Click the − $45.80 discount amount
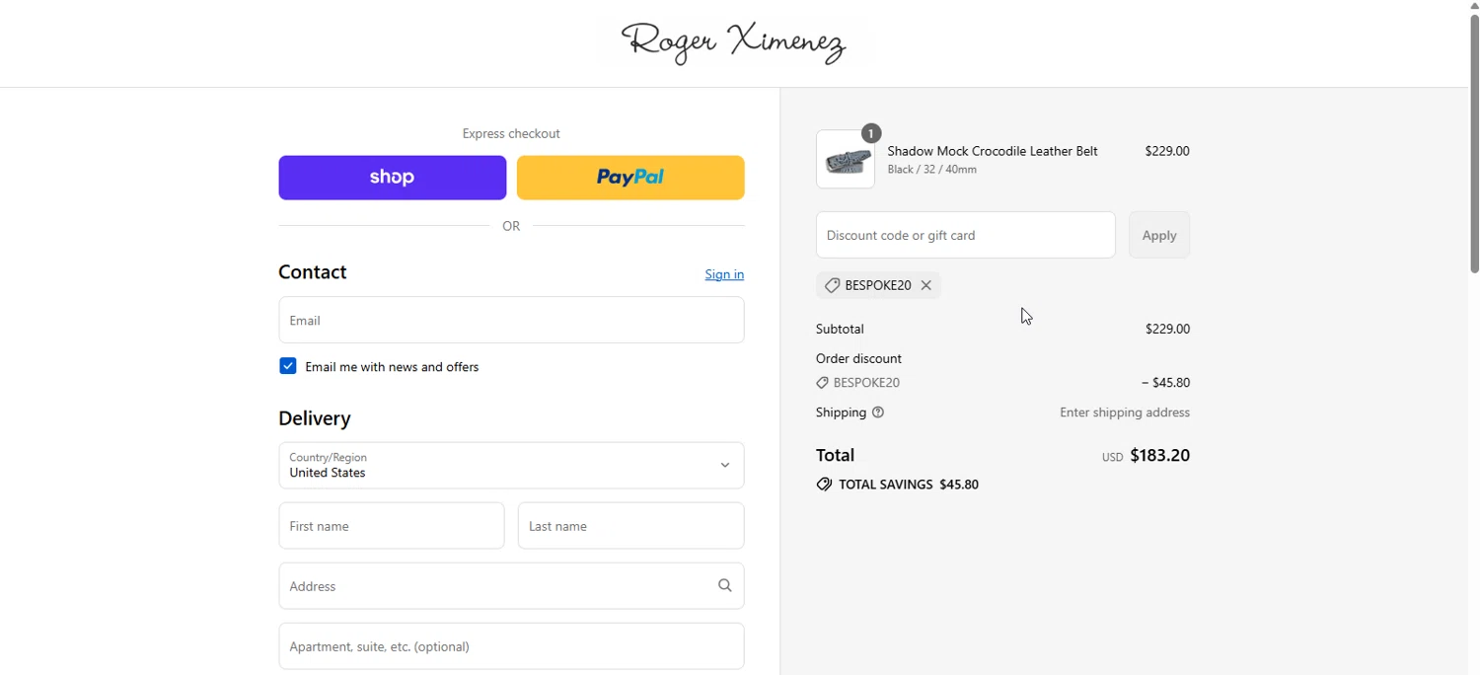1480x675 pixels. pos(1165,383)
